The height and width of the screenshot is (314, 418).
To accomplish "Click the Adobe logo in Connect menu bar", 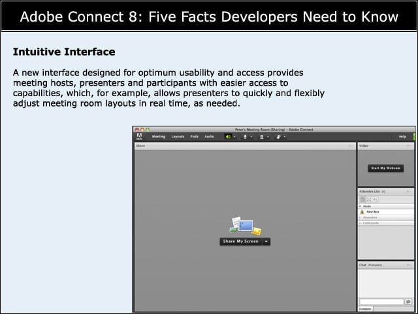I will [139, 137].
